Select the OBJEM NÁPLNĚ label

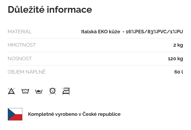click(x=27, y=72)
